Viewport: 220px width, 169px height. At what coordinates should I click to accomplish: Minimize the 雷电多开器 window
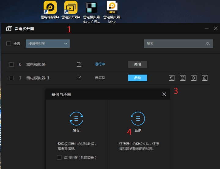pos(207,28)
